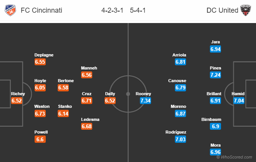Click the Deplagne player name
Image resolution: width=256 pixels, height=162 pixels.
[x=44, y=55]
